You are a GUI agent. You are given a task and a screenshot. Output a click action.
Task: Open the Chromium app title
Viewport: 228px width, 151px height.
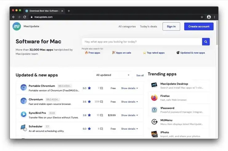point(36,99)
